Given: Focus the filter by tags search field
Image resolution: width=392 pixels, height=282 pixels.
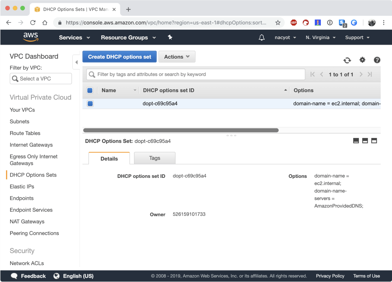Looking at the screenshot, I should pos(196,74).
